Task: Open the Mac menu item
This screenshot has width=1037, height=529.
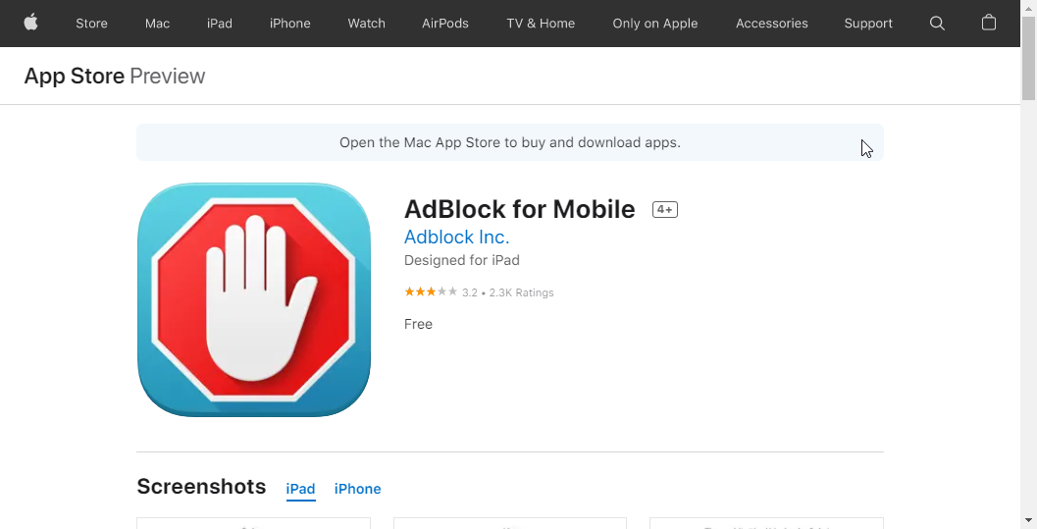Action: [157, 24]
